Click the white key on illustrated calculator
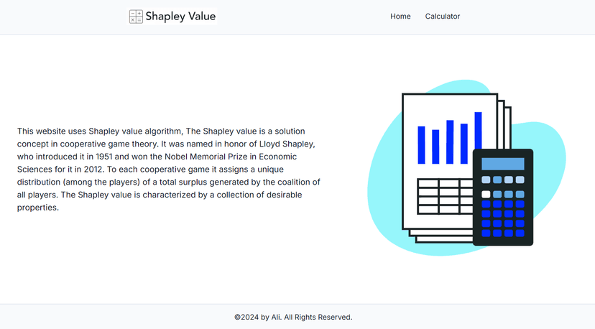 coord(486,194)
